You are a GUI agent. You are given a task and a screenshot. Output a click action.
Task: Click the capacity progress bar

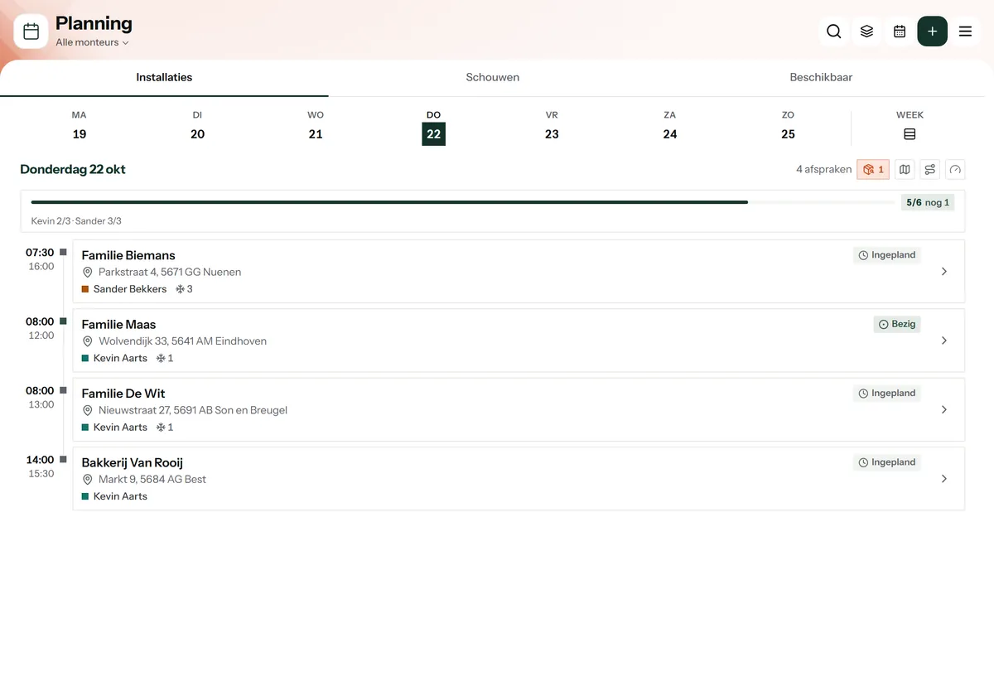(x=463, y=202)
